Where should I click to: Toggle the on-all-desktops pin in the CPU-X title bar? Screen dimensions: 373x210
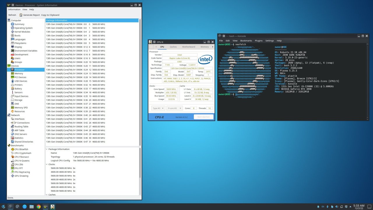point(154,42)
